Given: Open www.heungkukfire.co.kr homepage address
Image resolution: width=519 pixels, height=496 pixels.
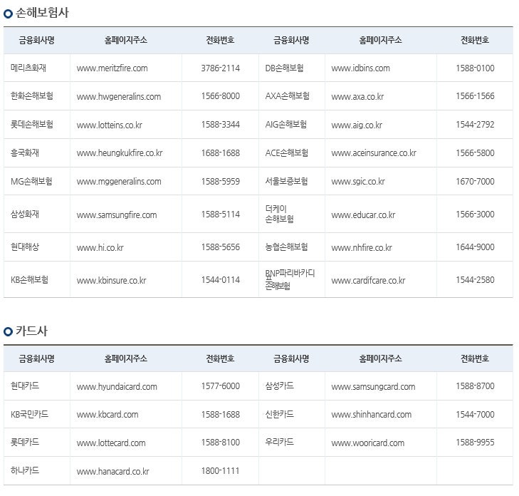Looking at the screenshot, I should [120, 153].
